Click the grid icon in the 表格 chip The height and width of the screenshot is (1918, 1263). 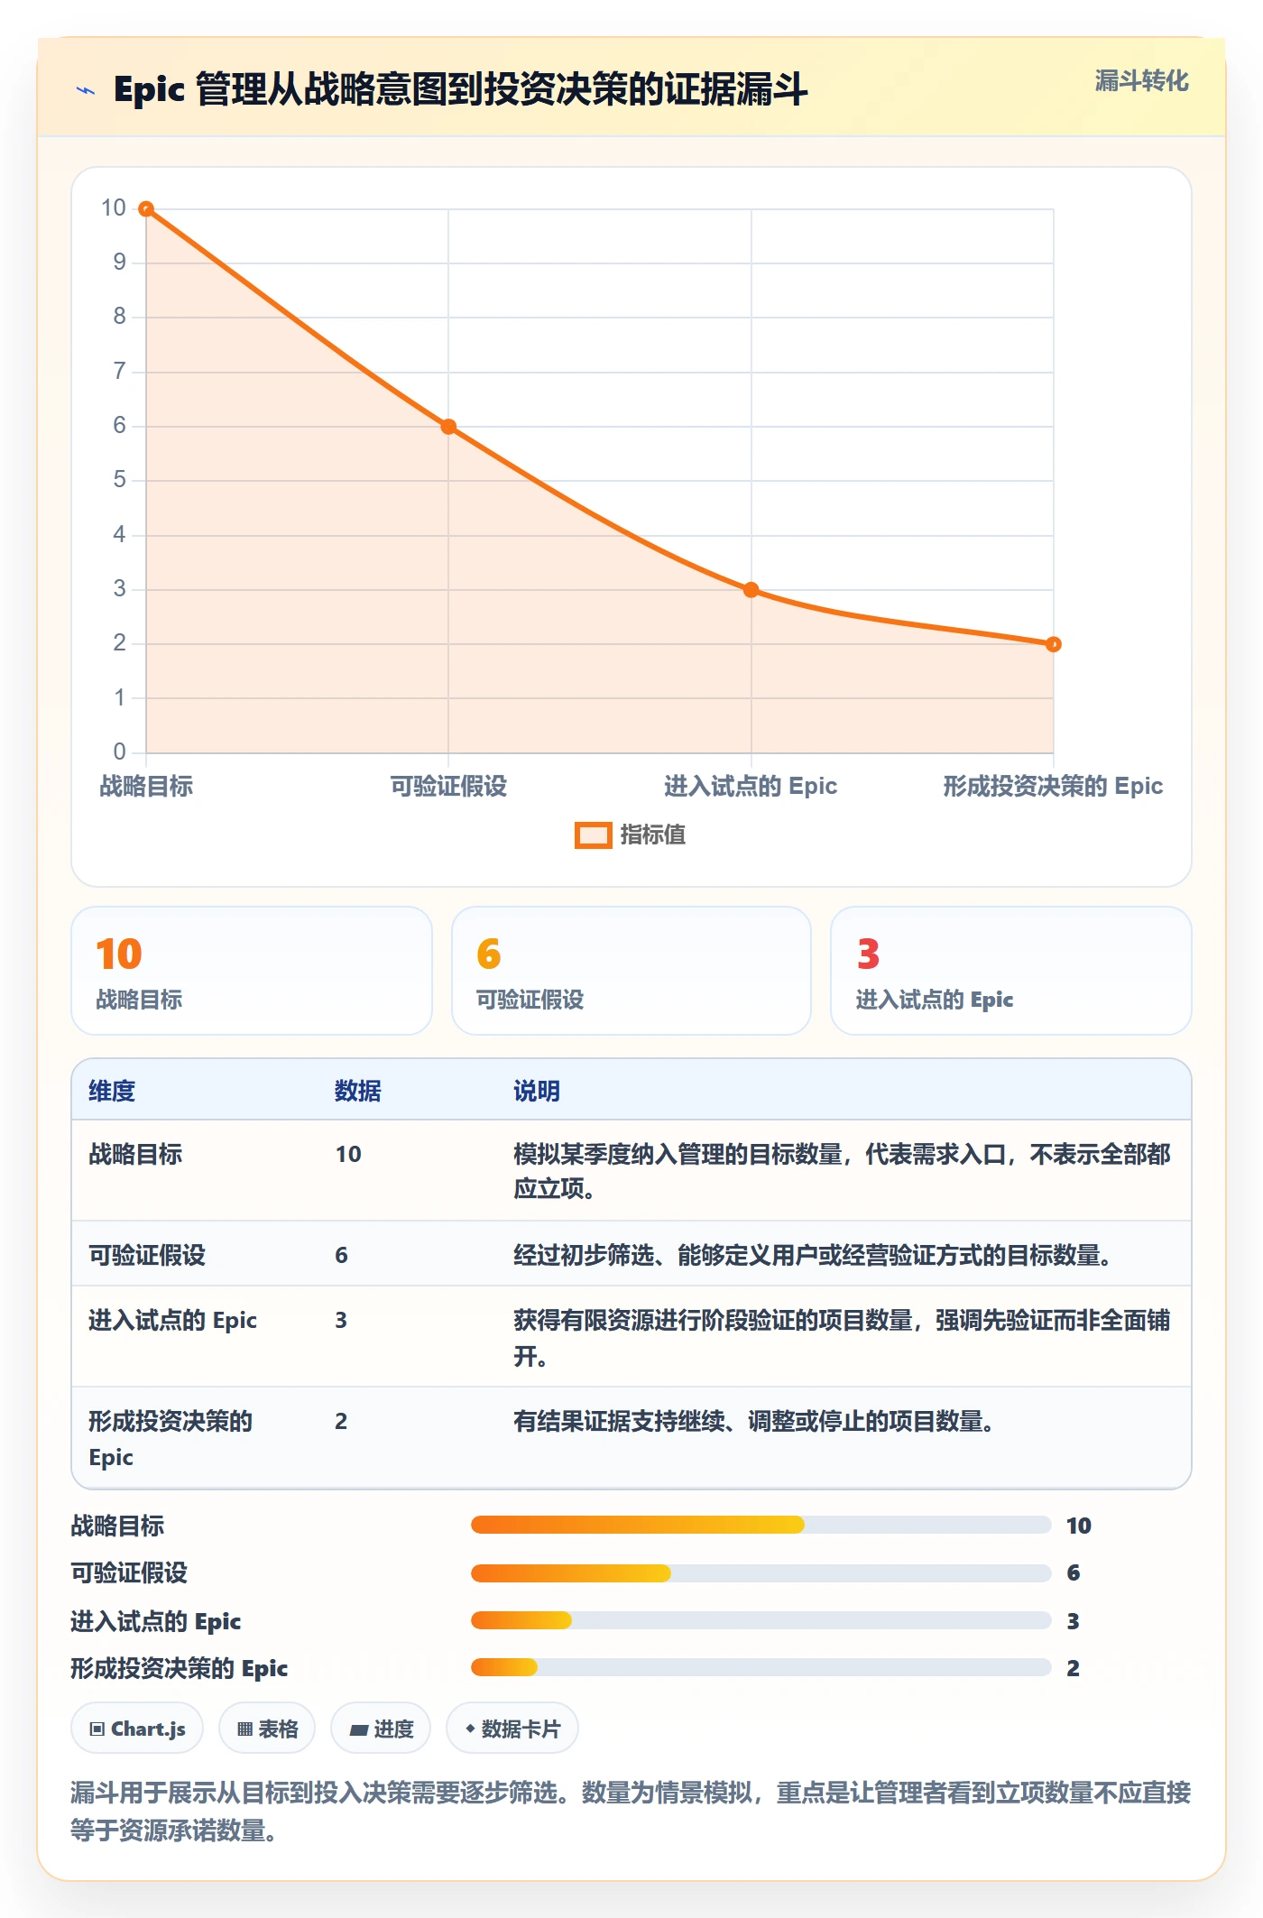point(244,1729)
